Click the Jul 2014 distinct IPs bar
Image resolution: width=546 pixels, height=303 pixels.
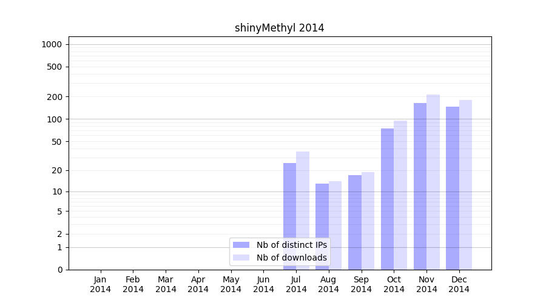[289, 216]
